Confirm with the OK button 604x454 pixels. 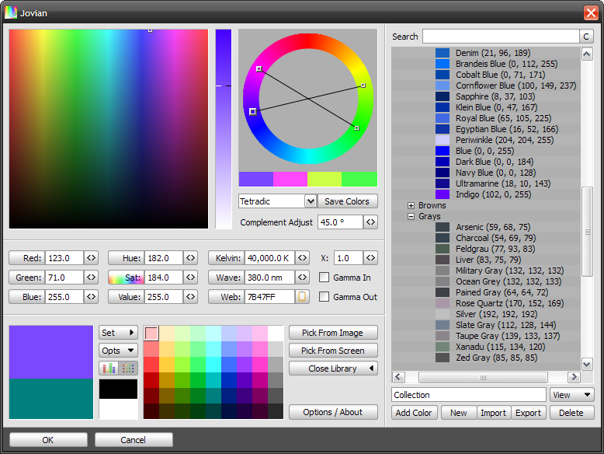(48, 440)
